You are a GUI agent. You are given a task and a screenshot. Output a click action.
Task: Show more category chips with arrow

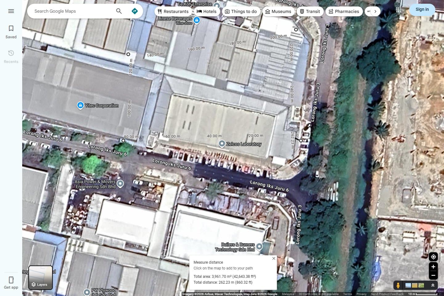tap(375, 11)
